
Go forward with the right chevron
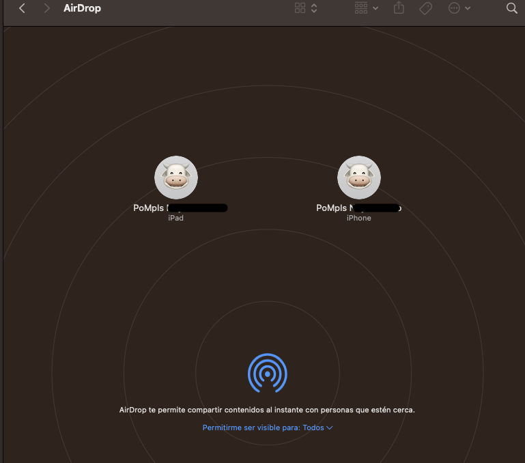click(47, 8)
